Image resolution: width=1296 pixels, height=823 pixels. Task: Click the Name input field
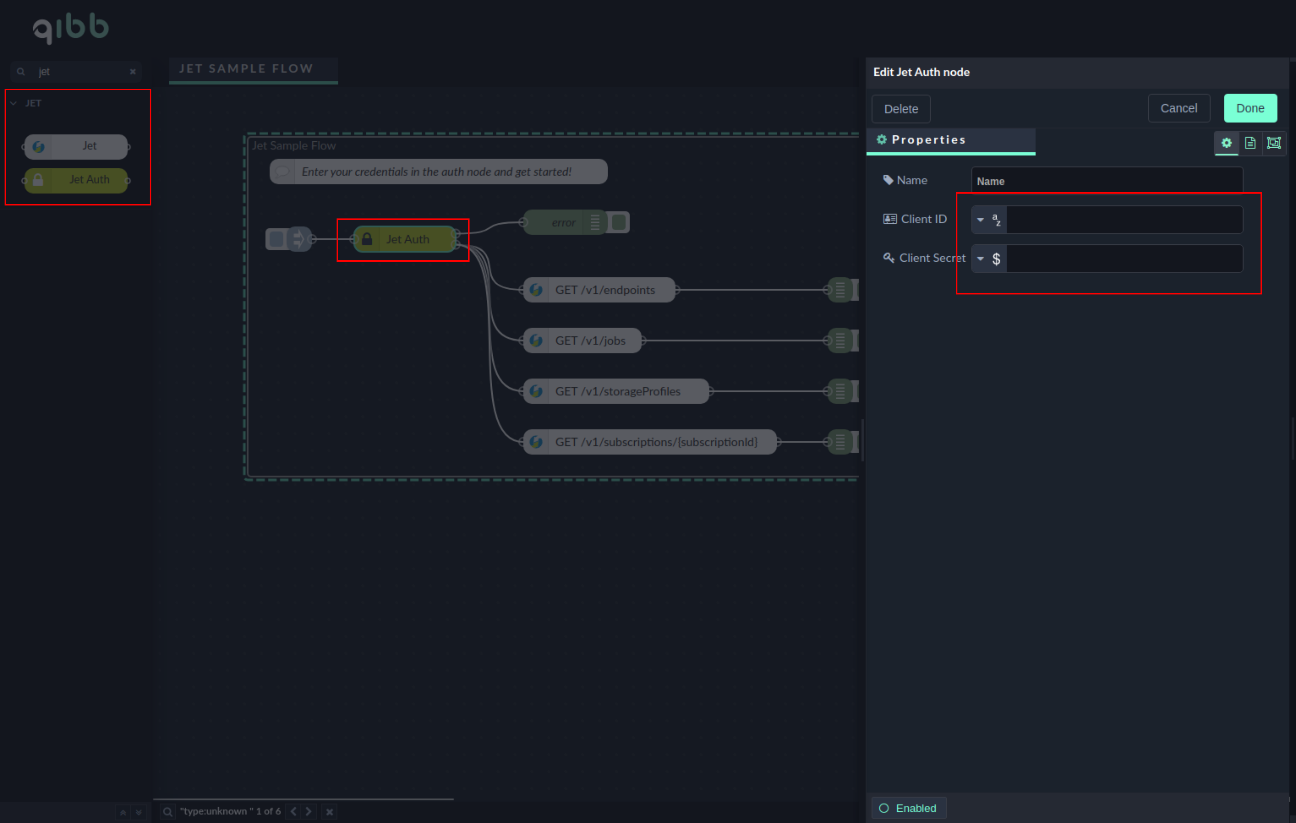tap(1107, 181)
